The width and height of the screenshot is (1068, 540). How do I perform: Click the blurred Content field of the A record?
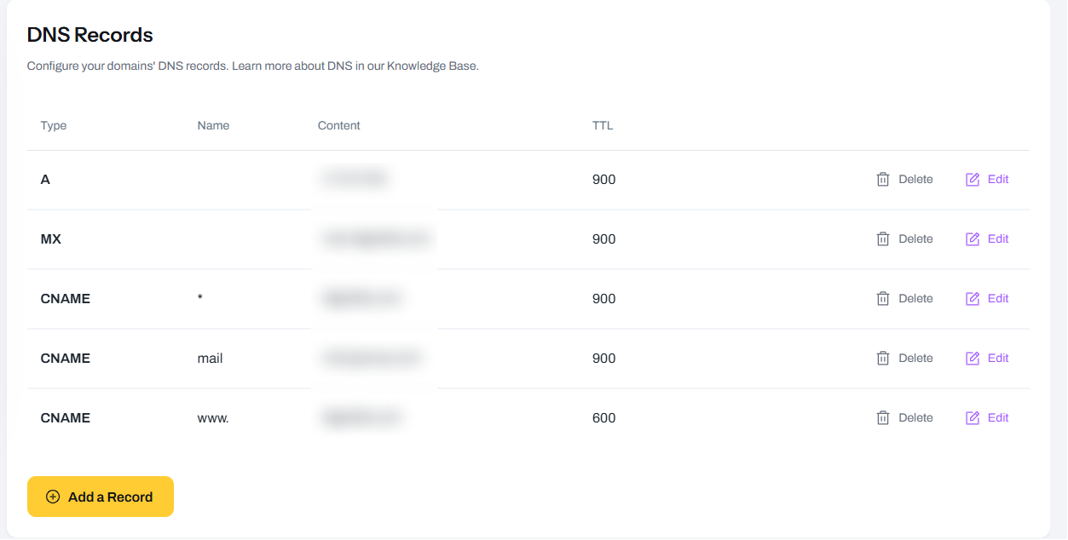coord(354,179)
